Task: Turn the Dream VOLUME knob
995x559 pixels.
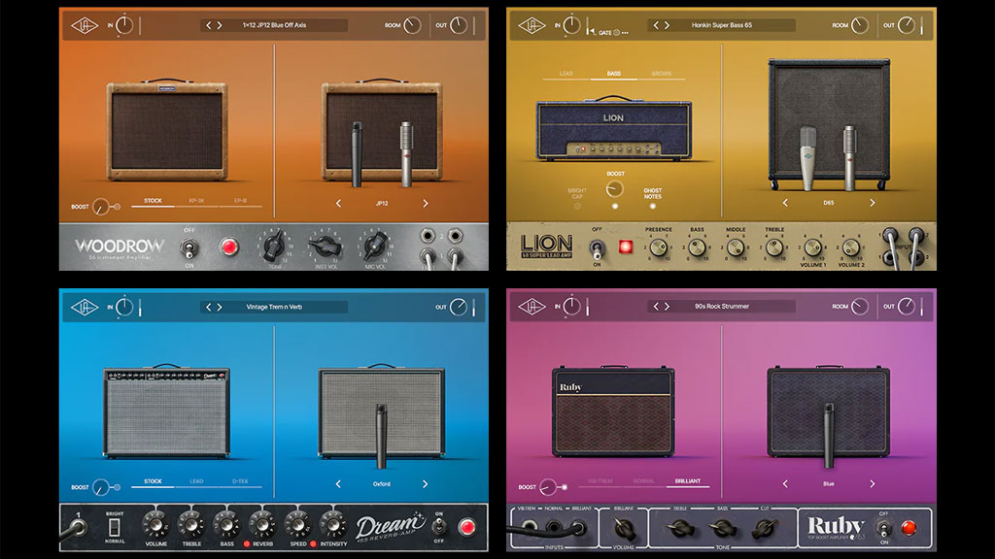Action: click(x=155, y=524)
